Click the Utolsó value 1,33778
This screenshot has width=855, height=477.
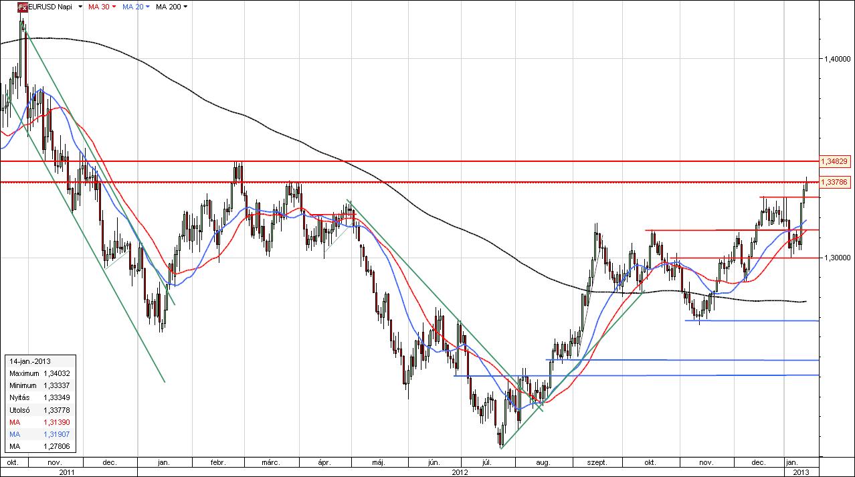(x=57, y=410)
